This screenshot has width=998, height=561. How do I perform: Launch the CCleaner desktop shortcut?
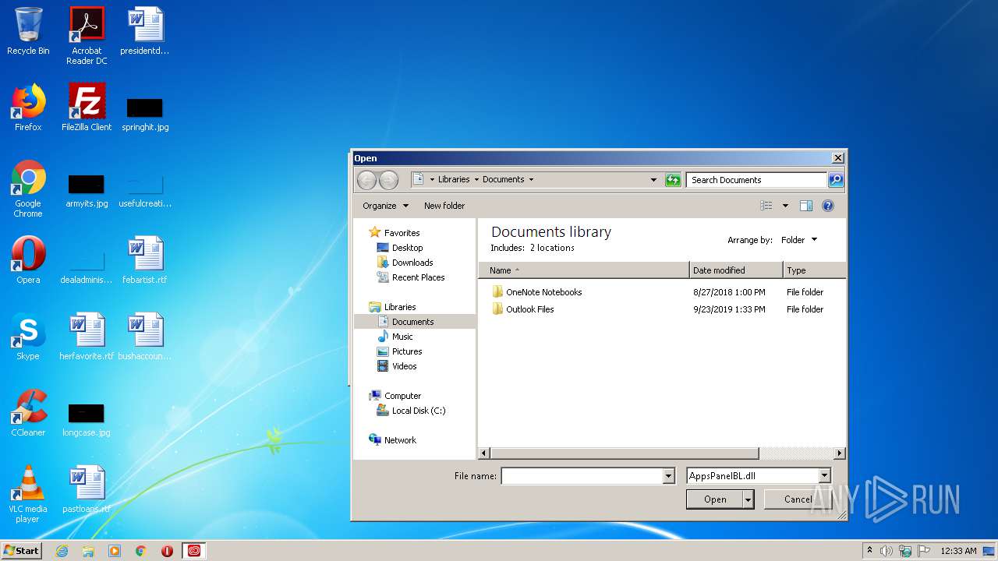28,413
